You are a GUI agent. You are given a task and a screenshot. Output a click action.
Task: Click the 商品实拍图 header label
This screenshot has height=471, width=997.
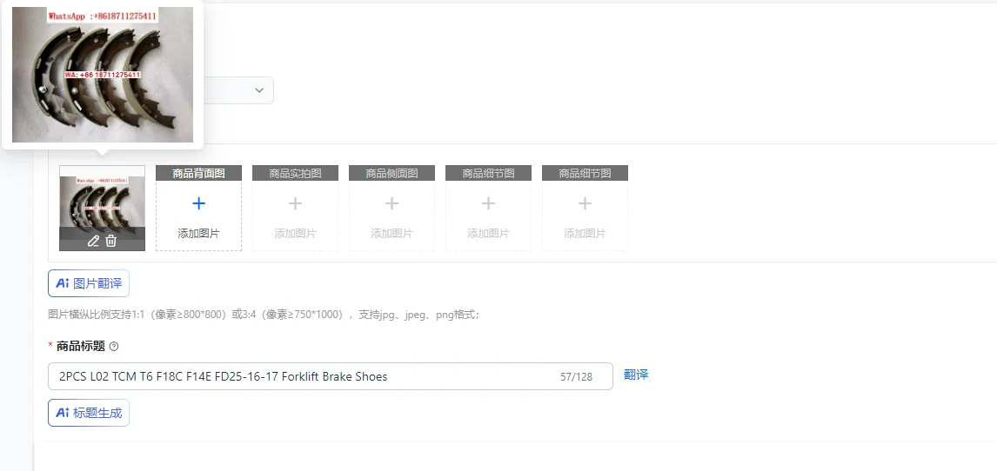pos(295,173)
